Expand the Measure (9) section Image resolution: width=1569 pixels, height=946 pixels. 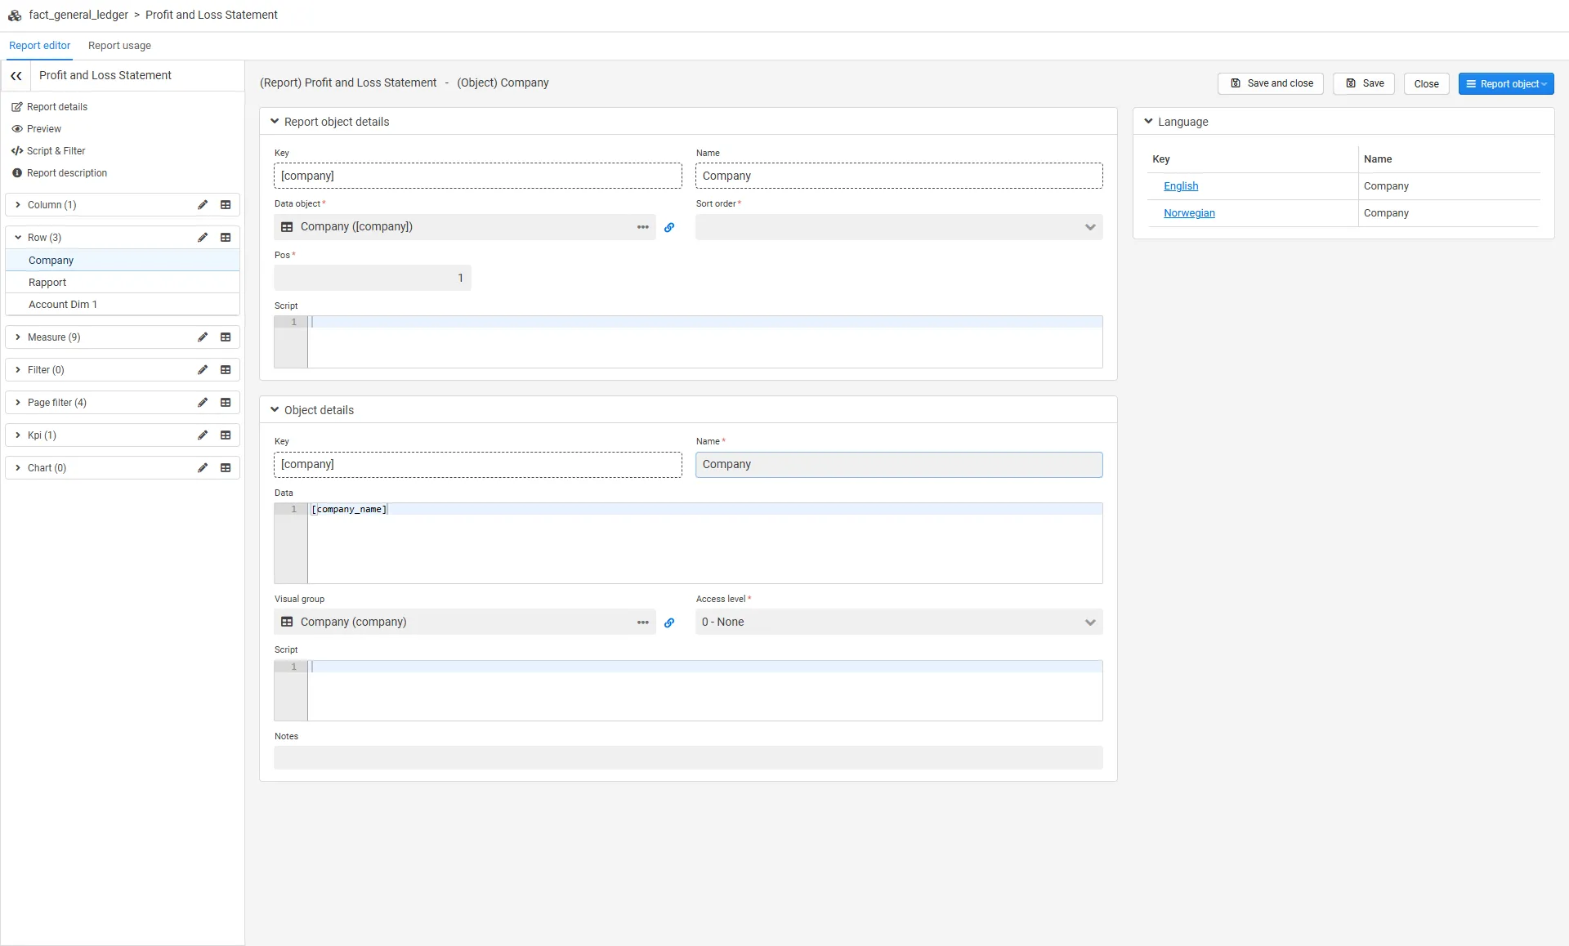click(18, 337)
